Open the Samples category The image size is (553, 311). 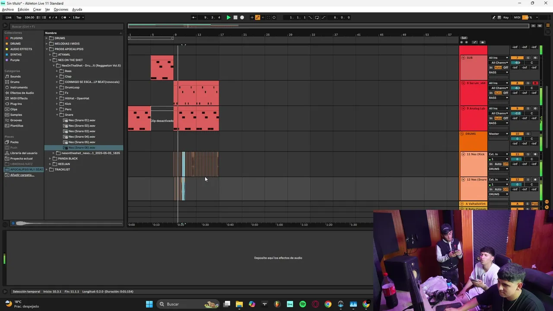[x=16, y=115]
